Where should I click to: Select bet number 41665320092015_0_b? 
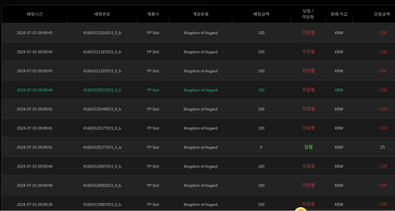click(x=102, y=185)
